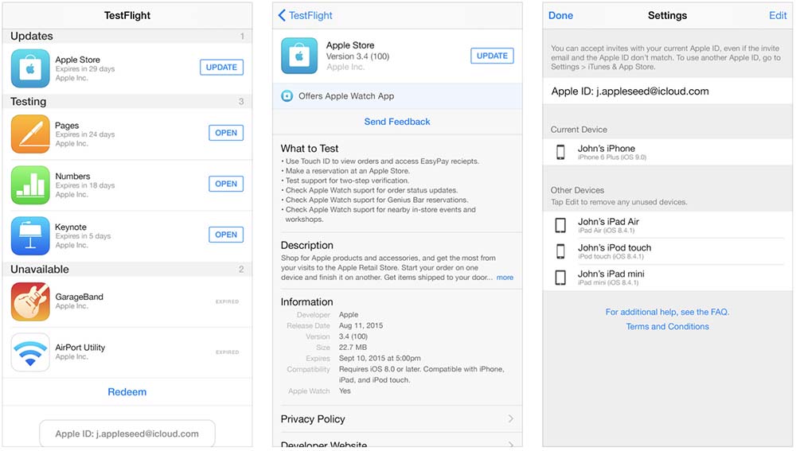Tap the Apple Store app icon in Updates list
Image resolution: width=796 pixels, height=451 pixels.
tap(30, 68)
